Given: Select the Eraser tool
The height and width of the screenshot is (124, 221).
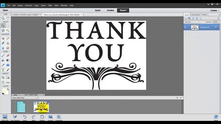Looking at the screenshot, I should coord(8,55).
